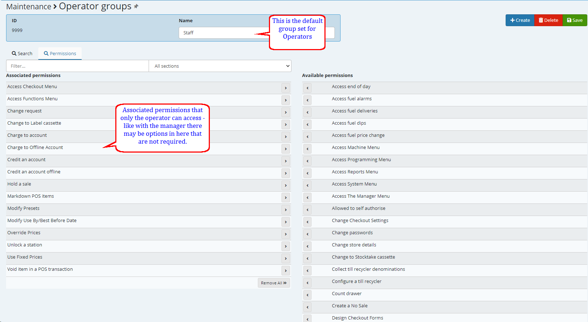Click Remove All permissions button
Viewport: 588px width, 322px height.
click(274, 283)
